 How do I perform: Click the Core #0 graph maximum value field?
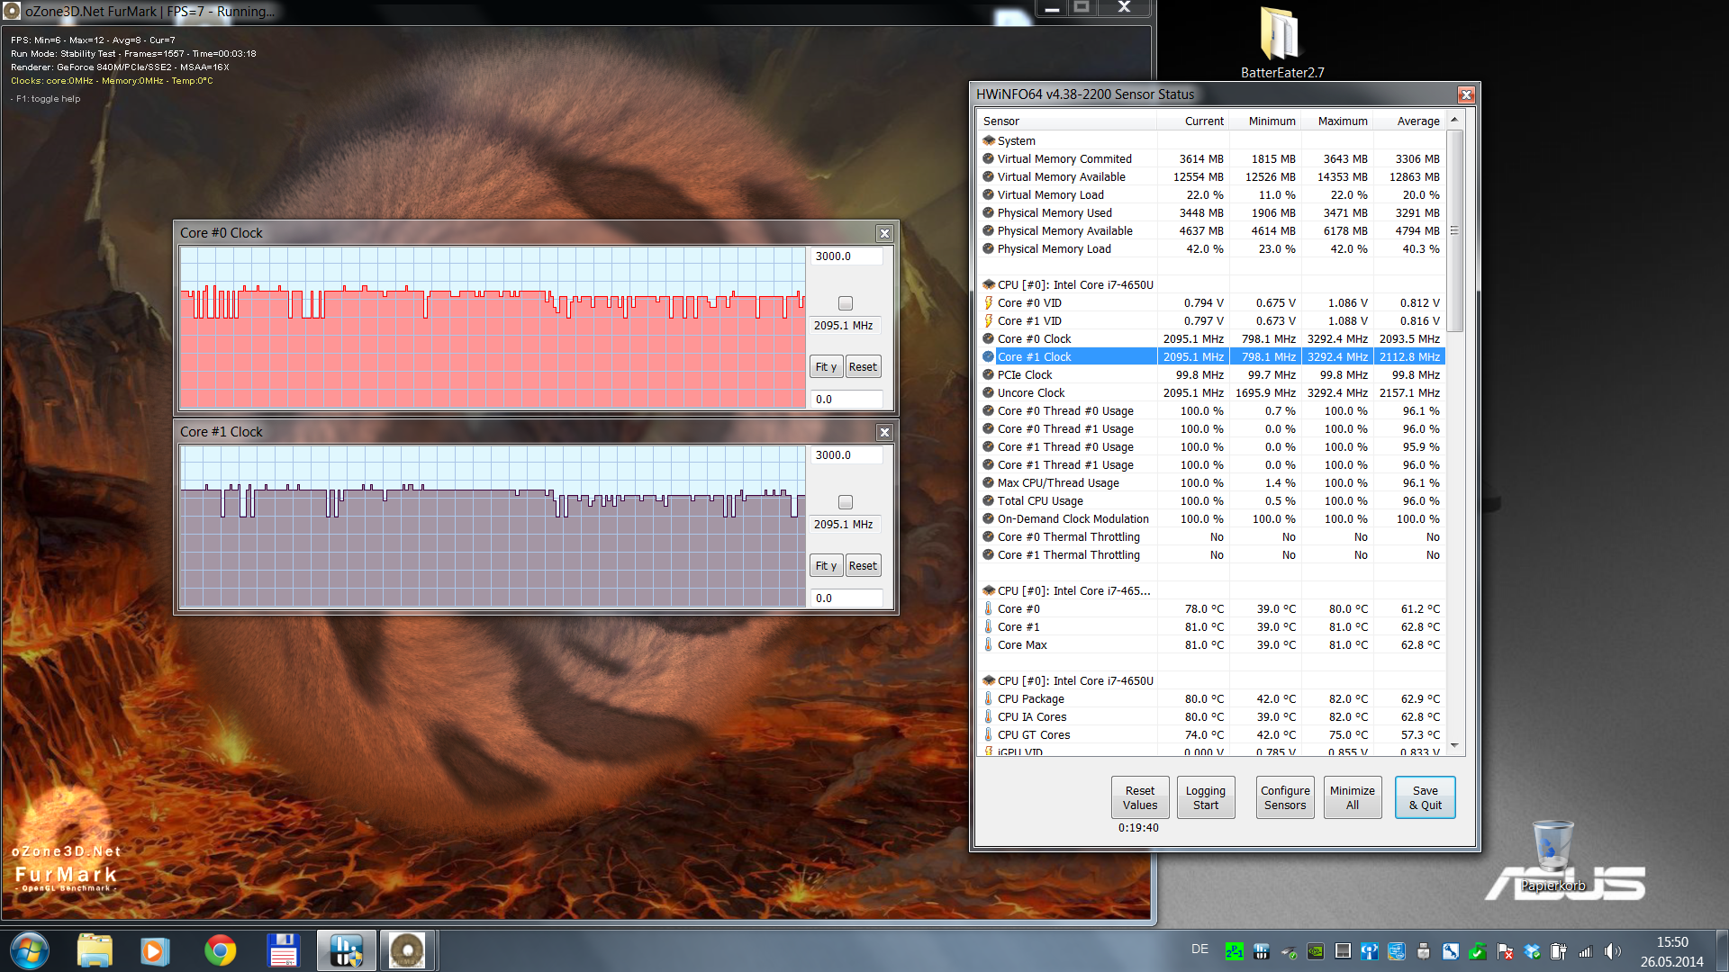coord(845,256)
